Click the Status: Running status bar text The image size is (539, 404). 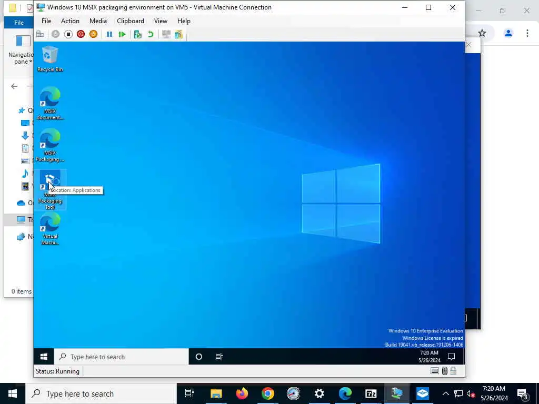[x=57, y=371]
